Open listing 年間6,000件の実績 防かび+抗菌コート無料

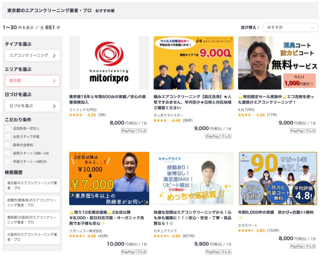click(x=276, y=215)
